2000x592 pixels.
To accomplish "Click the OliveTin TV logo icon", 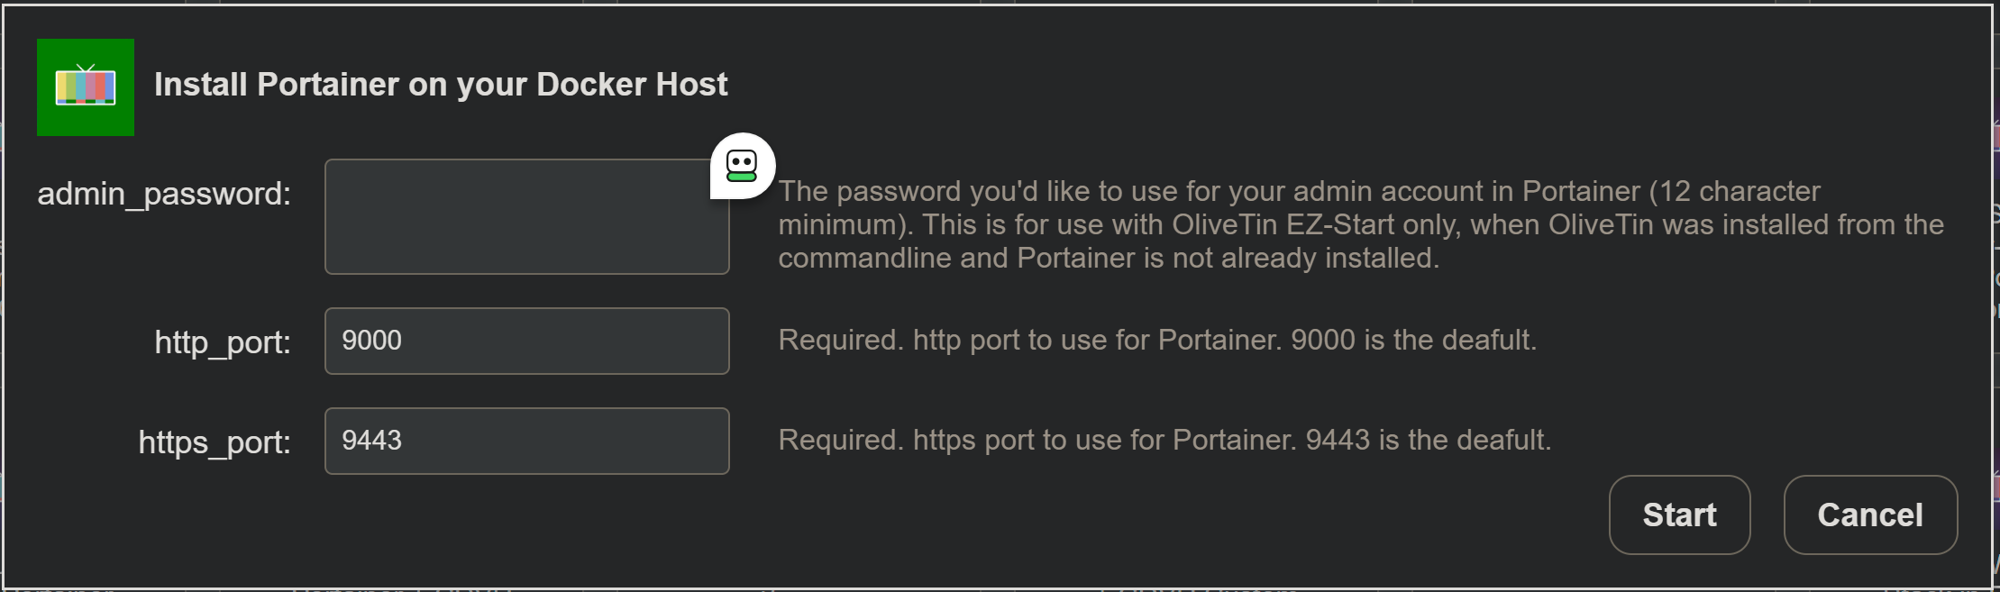I will [86, 87].
